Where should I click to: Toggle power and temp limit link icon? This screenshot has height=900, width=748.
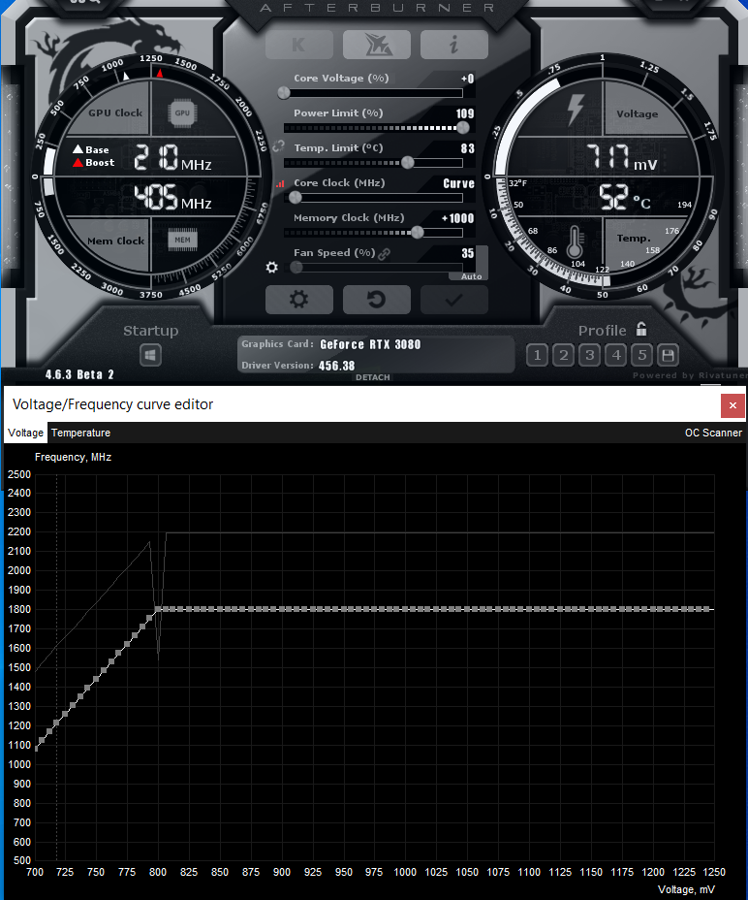tap(278, 146)
